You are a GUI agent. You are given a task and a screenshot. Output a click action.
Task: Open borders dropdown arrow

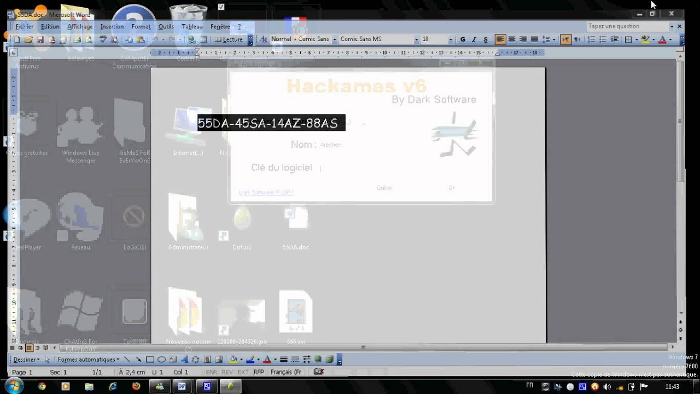pos(637,39)
